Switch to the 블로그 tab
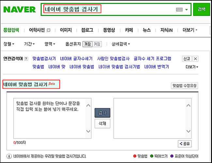The image size is (212, 163). [87, 30]
